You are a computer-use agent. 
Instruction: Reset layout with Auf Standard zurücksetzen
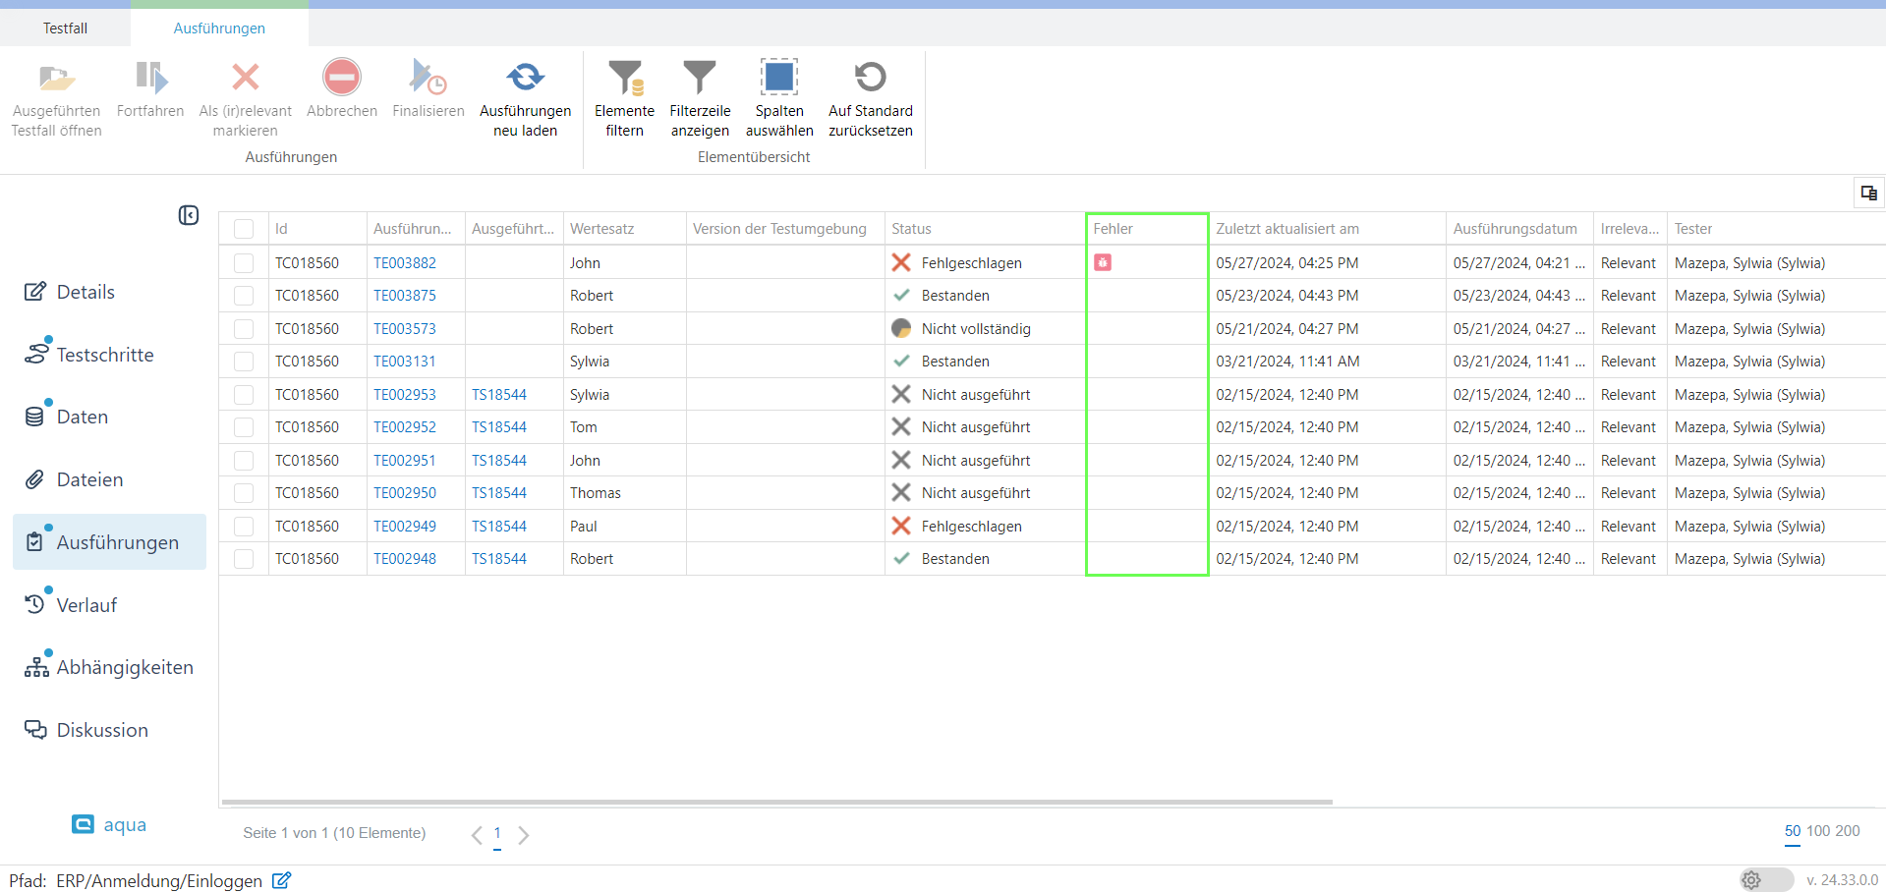870,78
